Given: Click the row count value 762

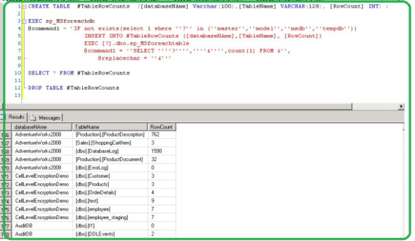Looking at the screenshot, I should (156, 134).
